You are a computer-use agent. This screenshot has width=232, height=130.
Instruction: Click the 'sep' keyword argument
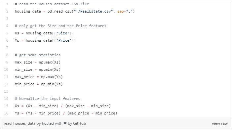point(121,11)
